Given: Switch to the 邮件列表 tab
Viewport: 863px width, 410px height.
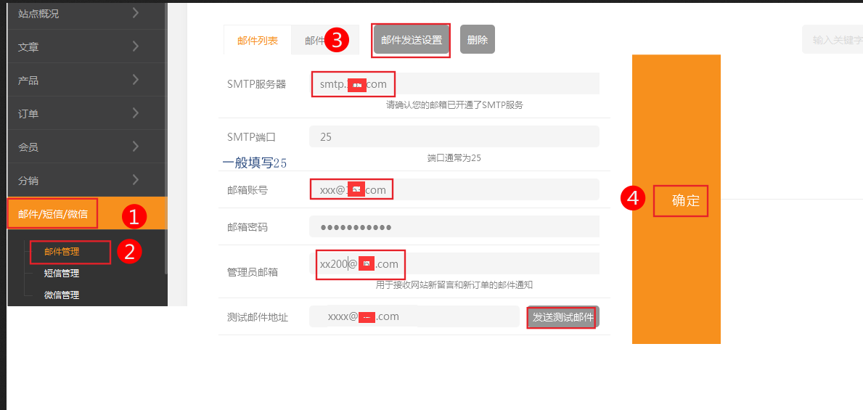Looking at the screenshot, I should click(258, 41).
